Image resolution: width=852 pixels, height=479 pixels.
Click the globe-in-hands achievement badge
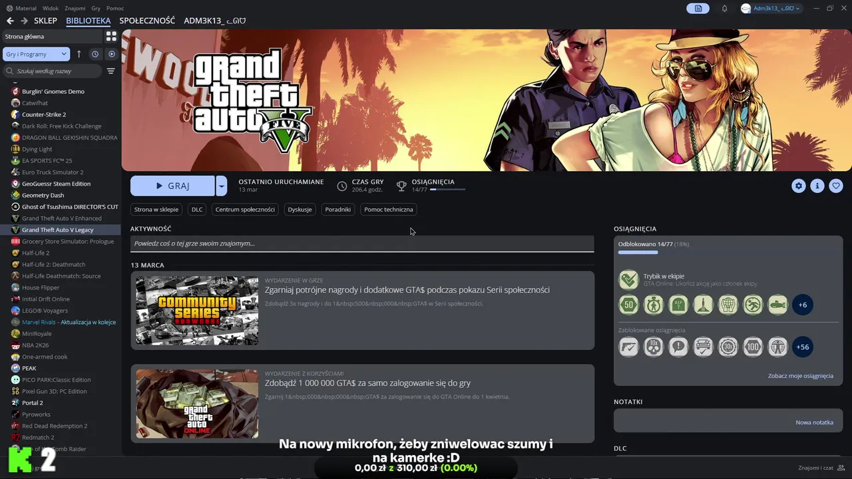tap(728, 305)
